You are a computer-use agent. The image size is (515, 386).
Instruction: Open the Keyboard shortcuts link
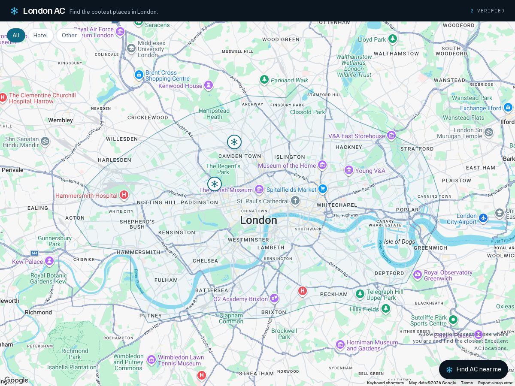tap(385, 383)
